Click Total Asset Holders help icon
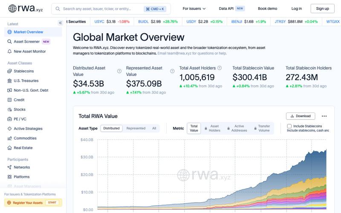 coord(220,68)
